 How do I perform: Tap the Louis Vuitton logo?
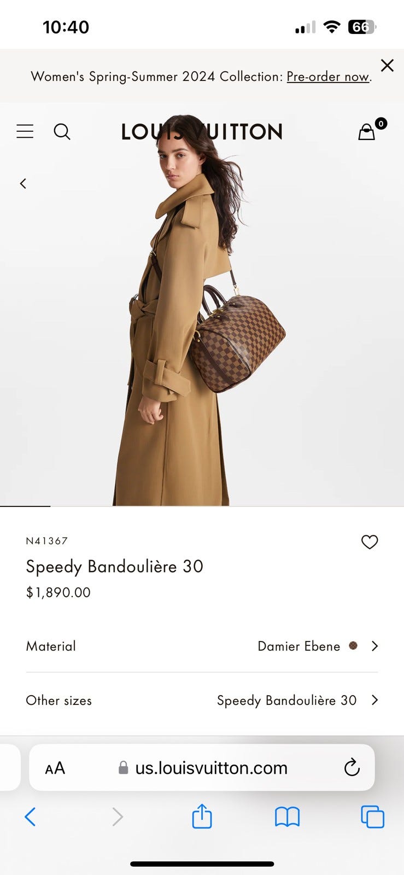(202, 132)
